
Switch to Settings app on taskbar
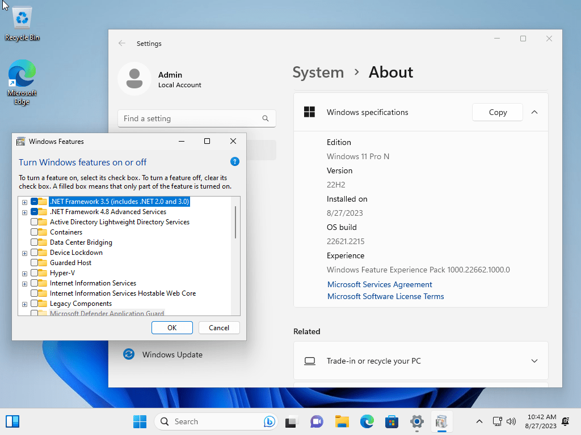pyautogui.click(x=417, y=421)
